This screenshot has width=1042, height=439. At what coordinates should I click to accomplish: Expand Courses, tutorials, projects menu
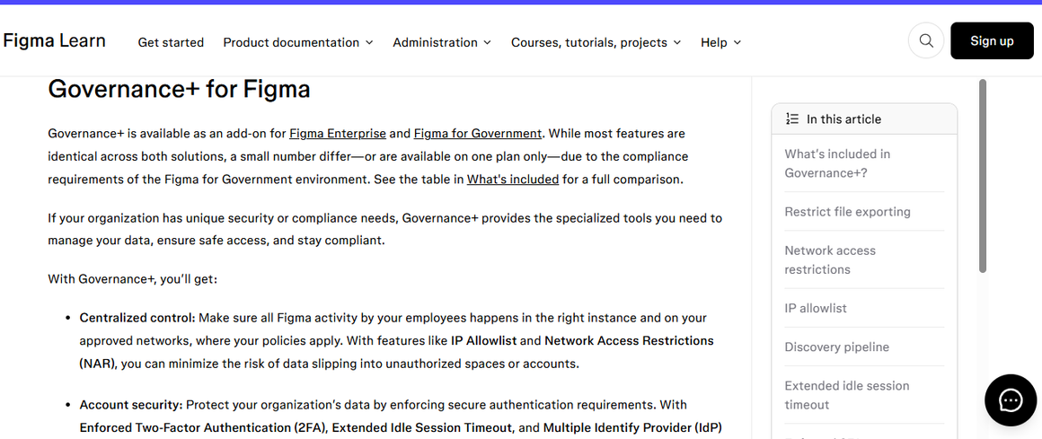(x=596, y=42)
